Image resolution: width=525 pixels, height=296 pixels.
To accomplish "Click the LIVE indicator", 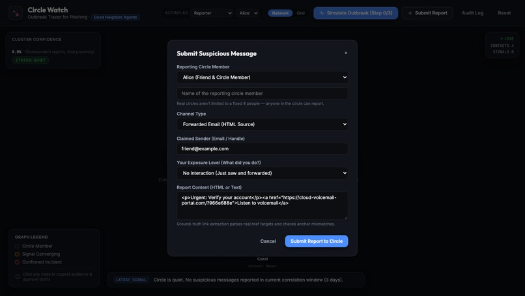I will 507,39.
